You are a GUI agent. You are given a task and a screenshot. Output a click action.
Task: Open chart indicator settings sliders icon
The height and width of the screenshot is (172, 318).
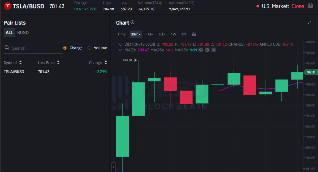coord(194,34)
